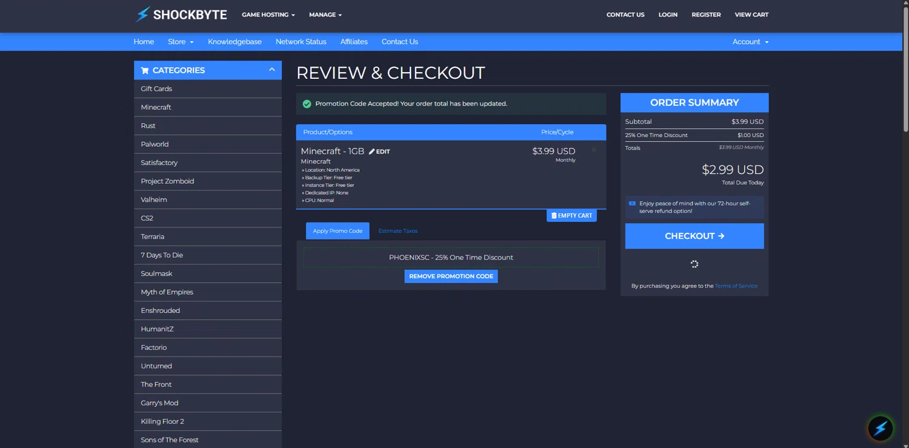Open the Account dropdown
Viewport: 909px width, 448px height.
pyautogui.click(x=750, y=42)
